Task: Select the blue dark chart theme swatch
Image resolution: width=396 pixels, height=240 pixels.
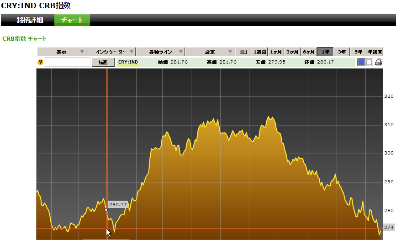Action: [361, 62]
